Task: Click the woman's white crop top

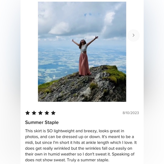Action: 84,48
